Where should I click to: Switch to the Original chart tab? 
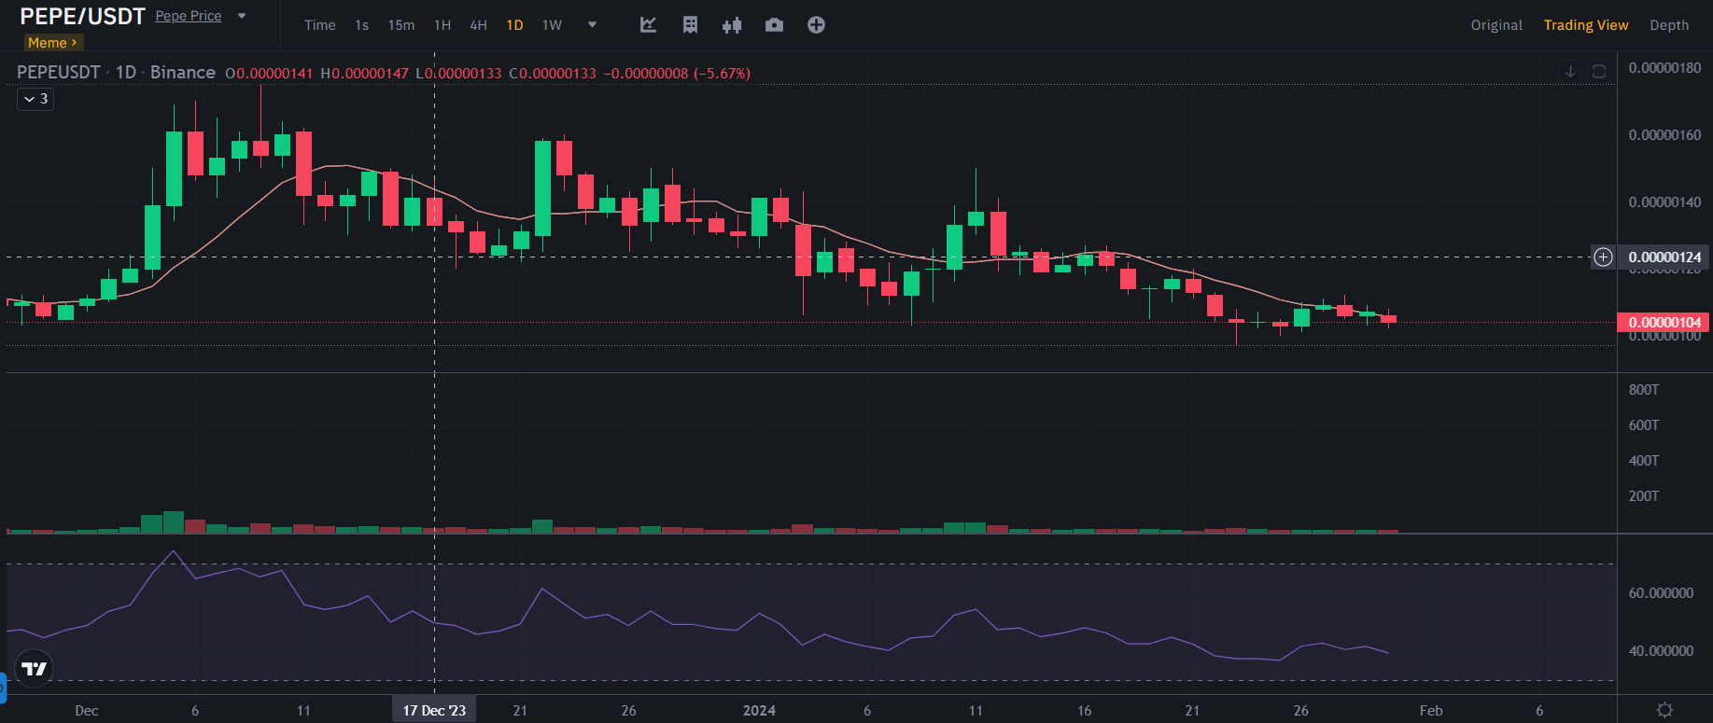coord(1495,25)
